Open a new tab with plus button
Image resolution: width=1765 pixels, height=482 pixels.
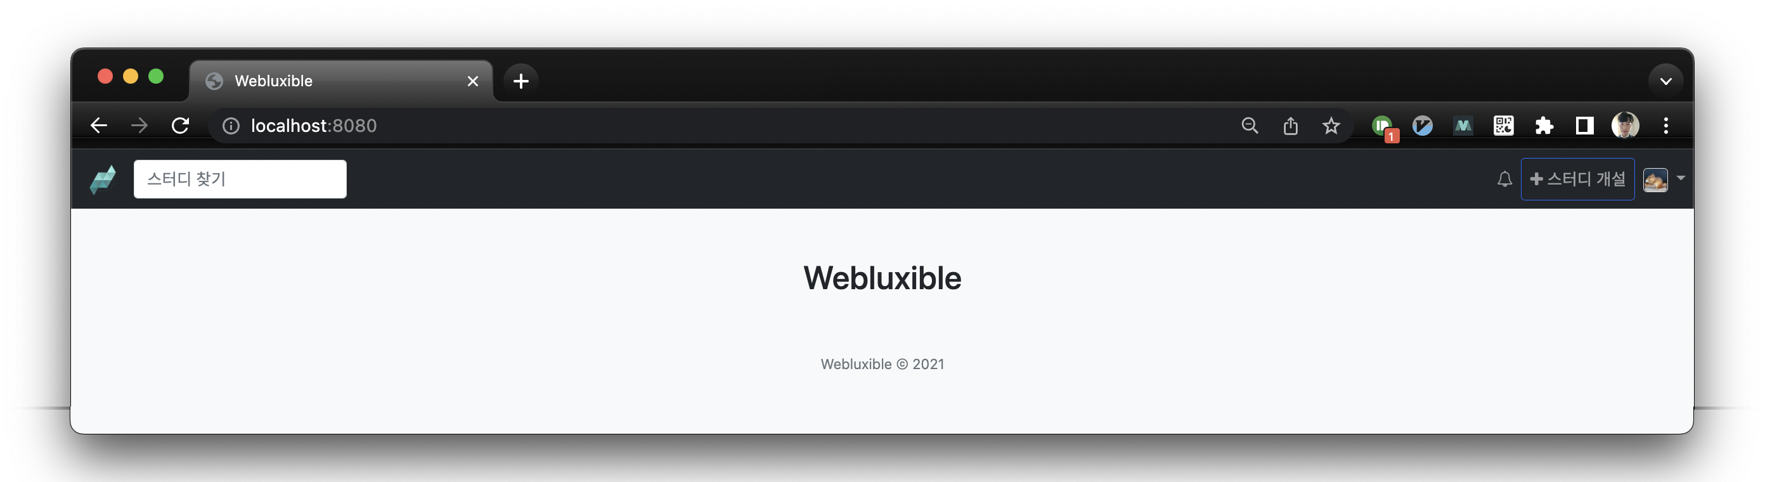(520, 81)
